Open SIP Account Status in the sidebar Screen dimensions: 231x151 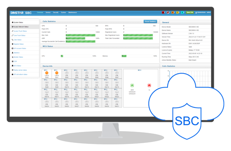[x=25, y=48]
